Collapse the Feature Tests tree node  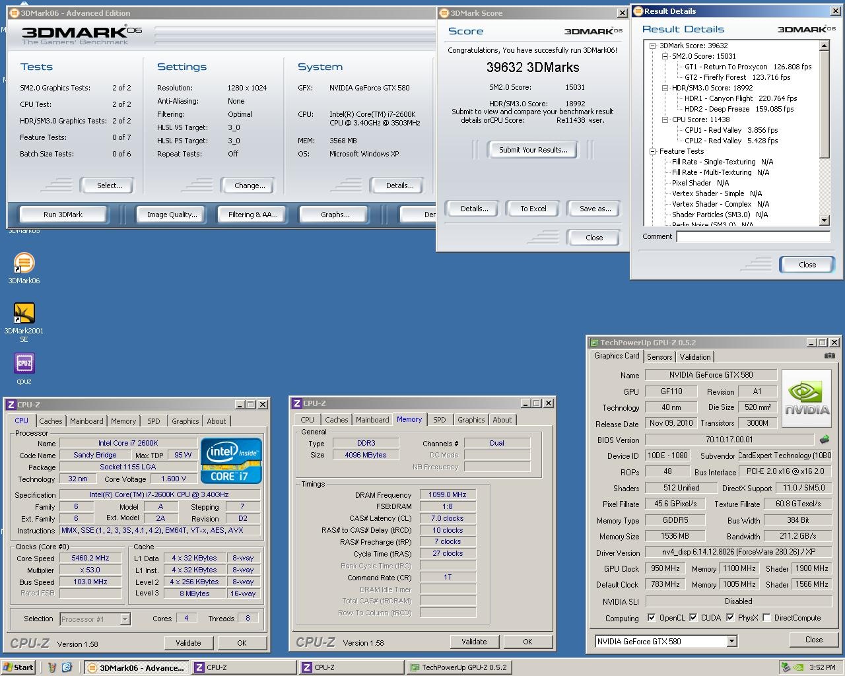tap(653, 152)
